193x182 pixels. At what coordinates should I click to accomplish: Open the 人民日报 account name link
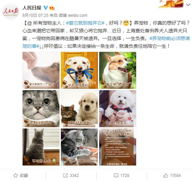pos(32,8)
